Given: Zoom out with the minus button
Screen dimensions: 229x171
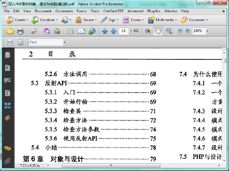Looking at the screenshot, I should (181, 31).
